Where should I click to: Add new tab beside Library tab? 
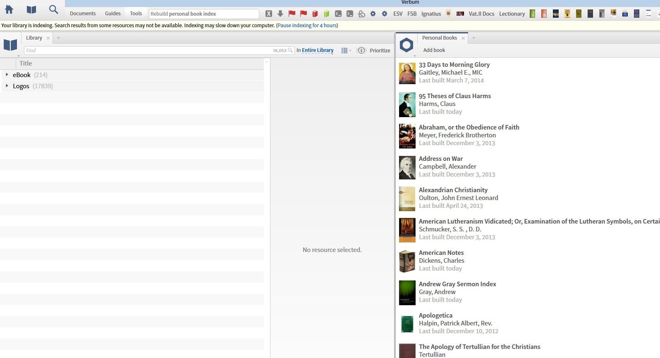tap(58, 38)
